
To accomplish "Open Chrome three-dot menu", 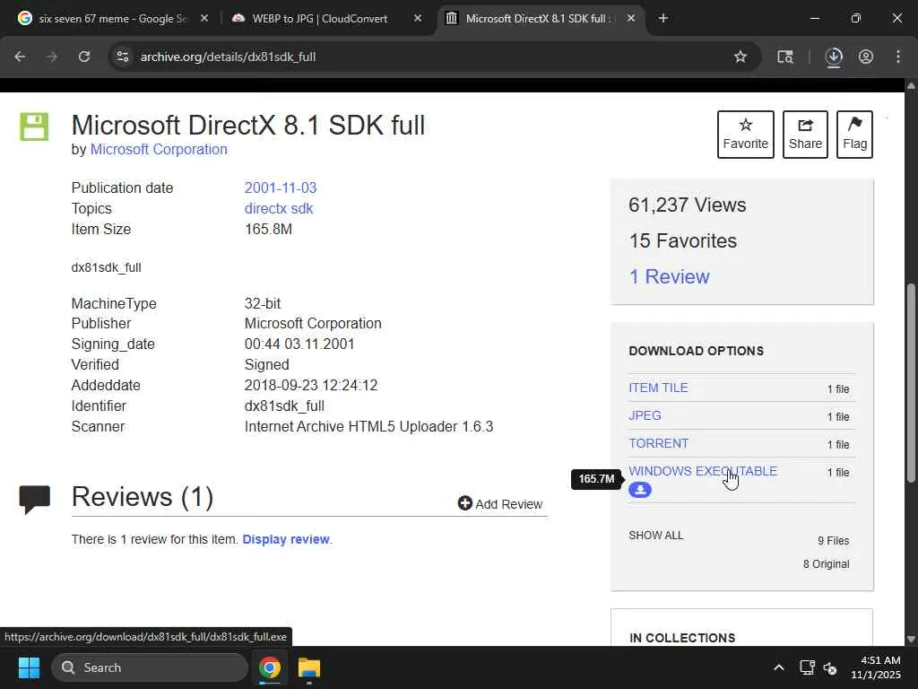I will coord(898,57).
